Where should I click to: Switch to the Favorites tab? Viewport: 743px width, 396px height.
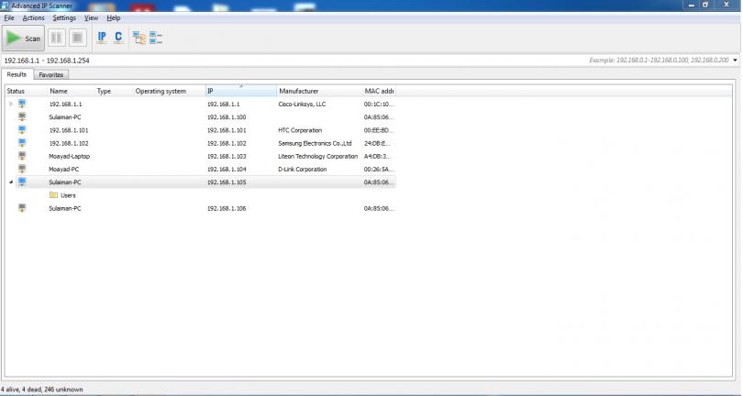[x=51, y=75]
